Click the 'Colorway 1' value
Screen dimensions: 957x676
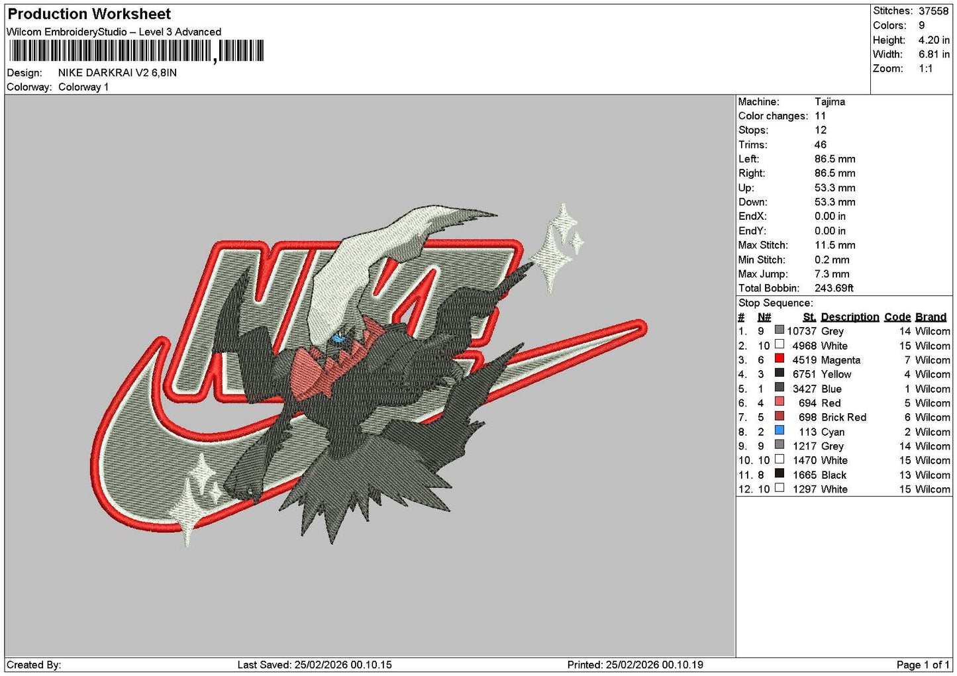click(83, 87)
